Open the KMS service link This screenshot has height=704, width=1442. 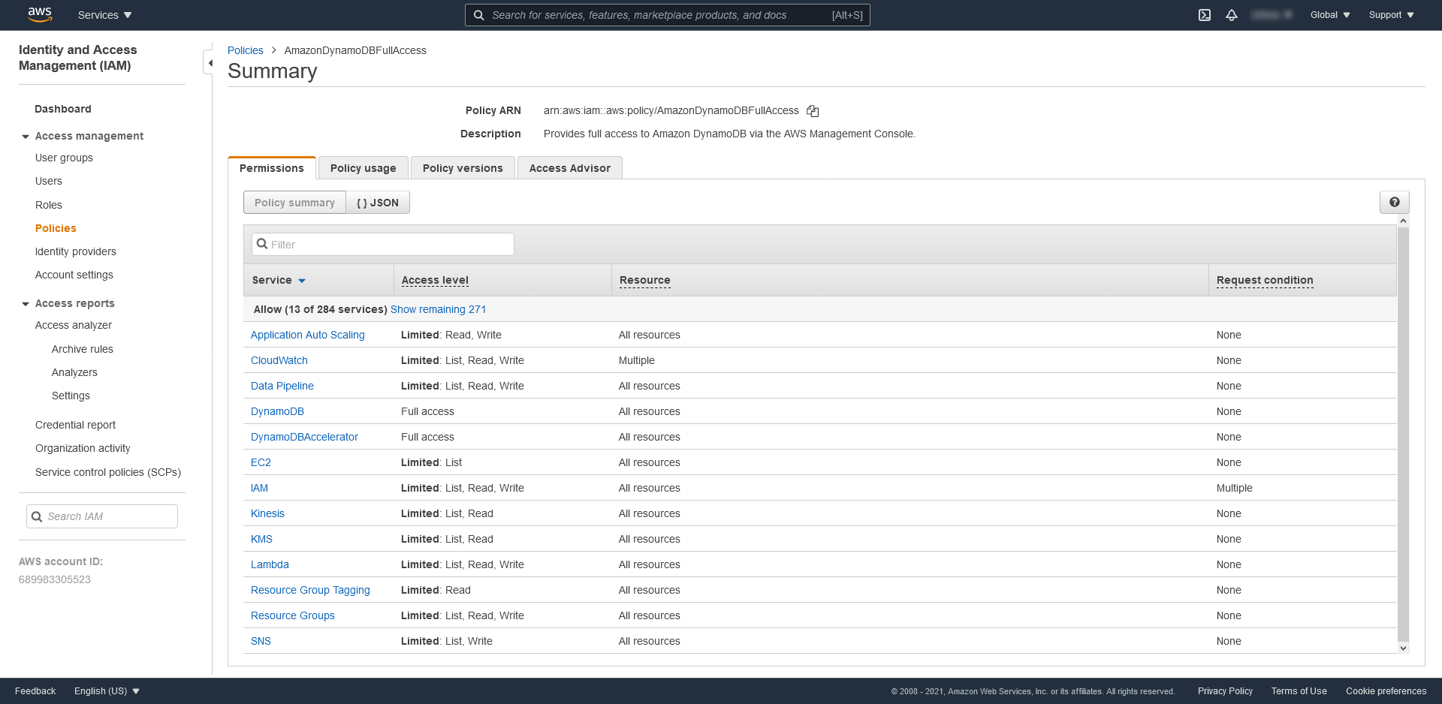[261, 539]
